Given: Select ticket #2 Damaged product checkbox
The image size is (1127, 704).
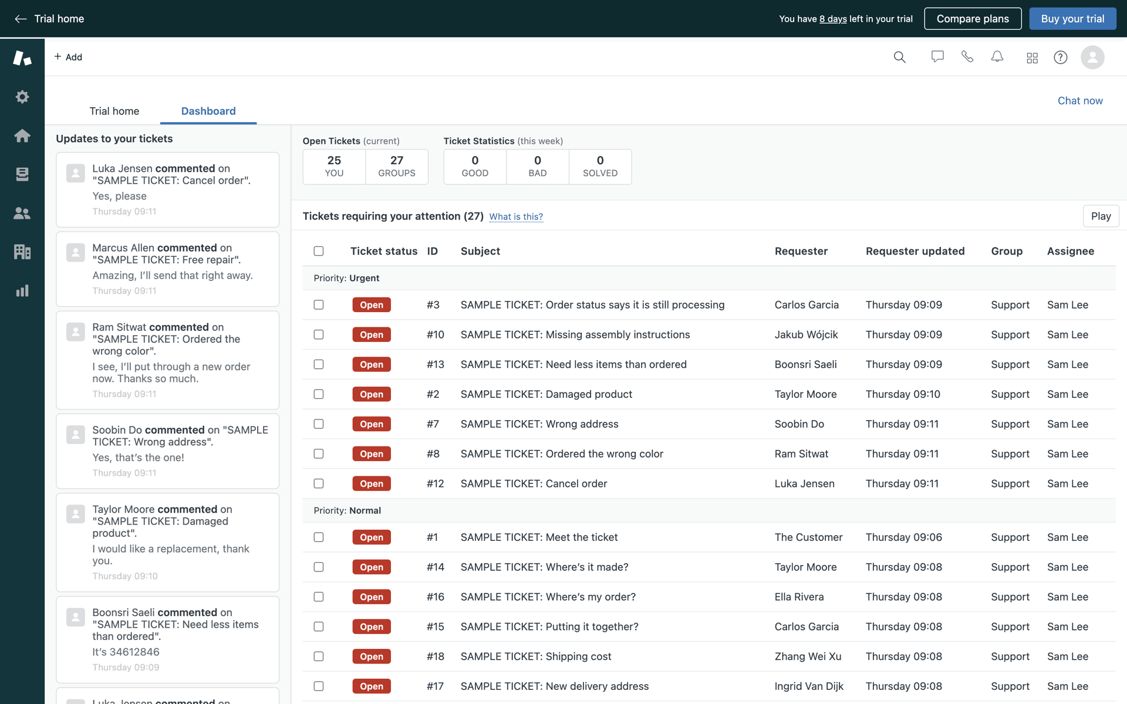Looking at the screenshot, I should 319,394.
